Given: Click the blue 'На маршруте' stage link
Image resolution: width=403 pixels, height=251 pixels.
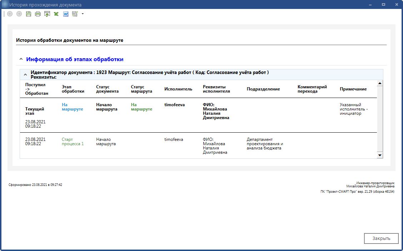Looking at the screenshot, I should tap(72, 107).
